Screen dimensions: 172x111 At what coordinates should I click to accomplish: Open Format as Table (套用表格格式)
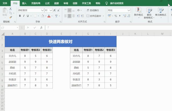(x=149, y=13)
